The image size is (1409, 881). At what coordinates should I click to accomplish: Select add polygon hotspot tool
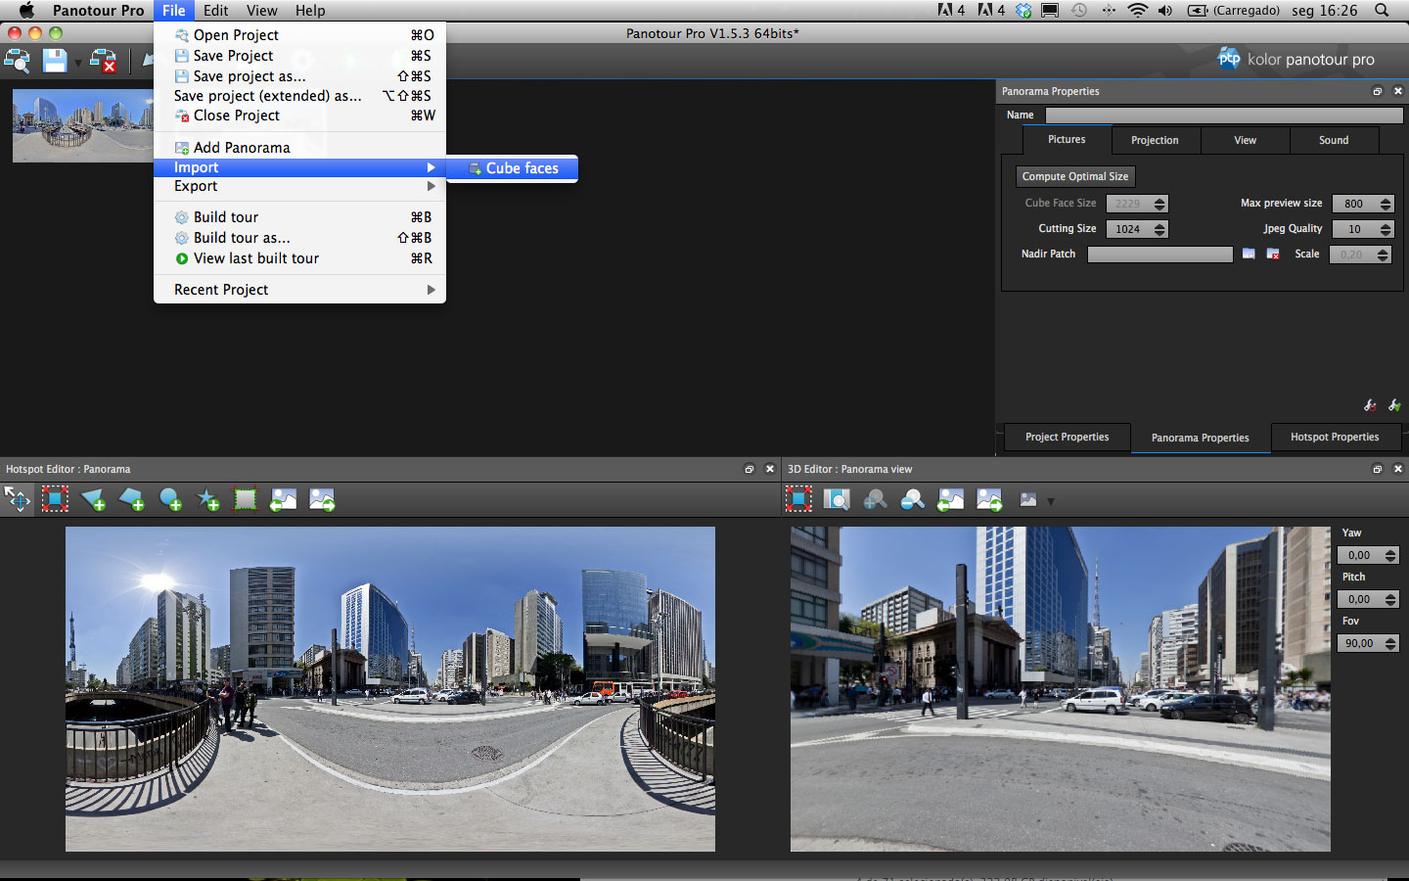tap(131, 499)
